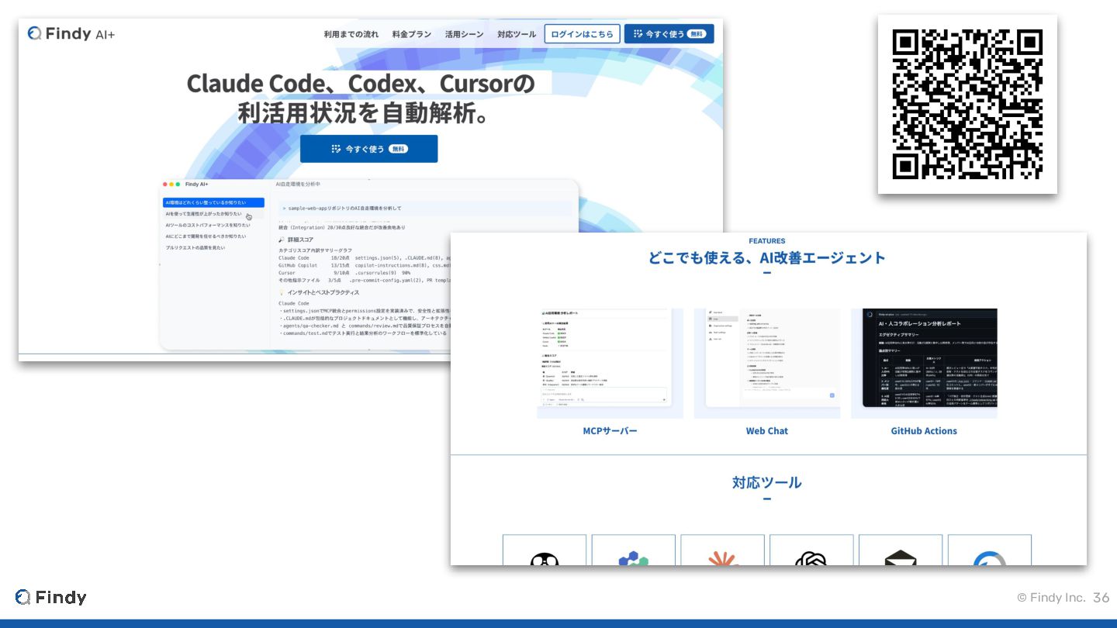The image size is (1117, 628).
Task: Open the 対応ツール nav item
Action: tap(517, 34)
